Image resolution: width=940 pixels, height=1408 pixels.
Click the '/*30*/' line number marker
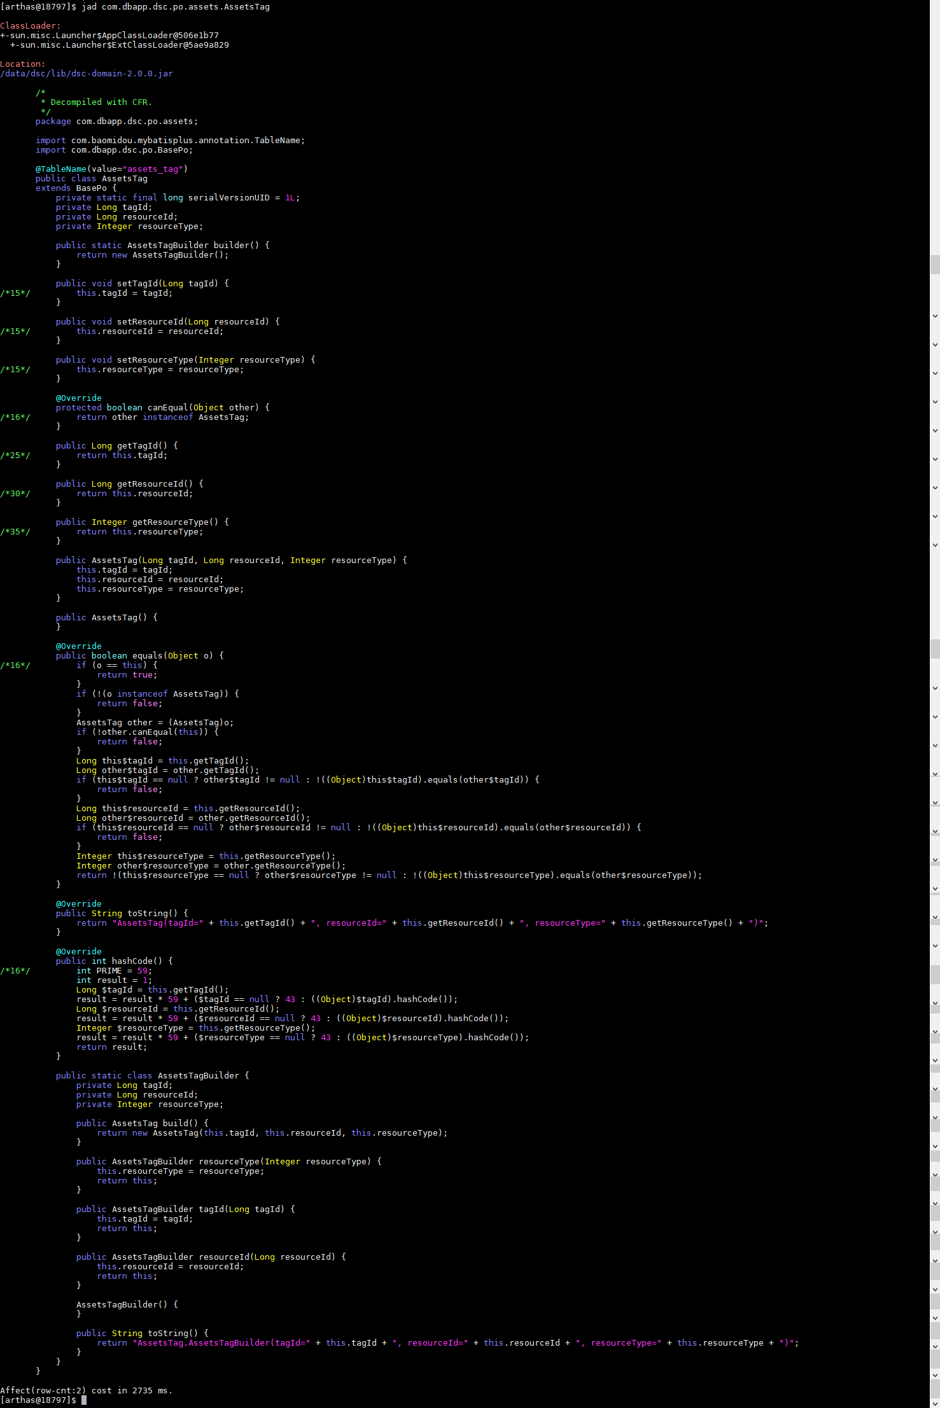pyautogui.click(x=15, y=494)
